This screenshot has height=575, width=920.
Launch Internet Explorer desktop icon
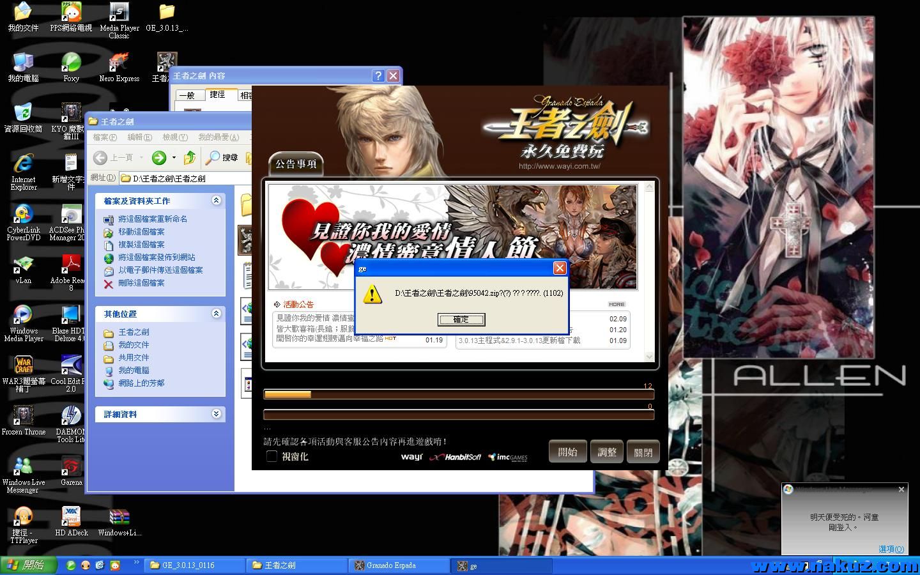pyautogui.click(x=24, y=172)
